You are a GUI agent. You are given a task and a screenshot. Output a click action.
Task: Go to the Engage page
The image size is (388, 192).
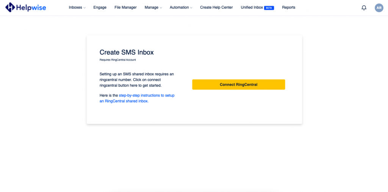tap(100, 8)
